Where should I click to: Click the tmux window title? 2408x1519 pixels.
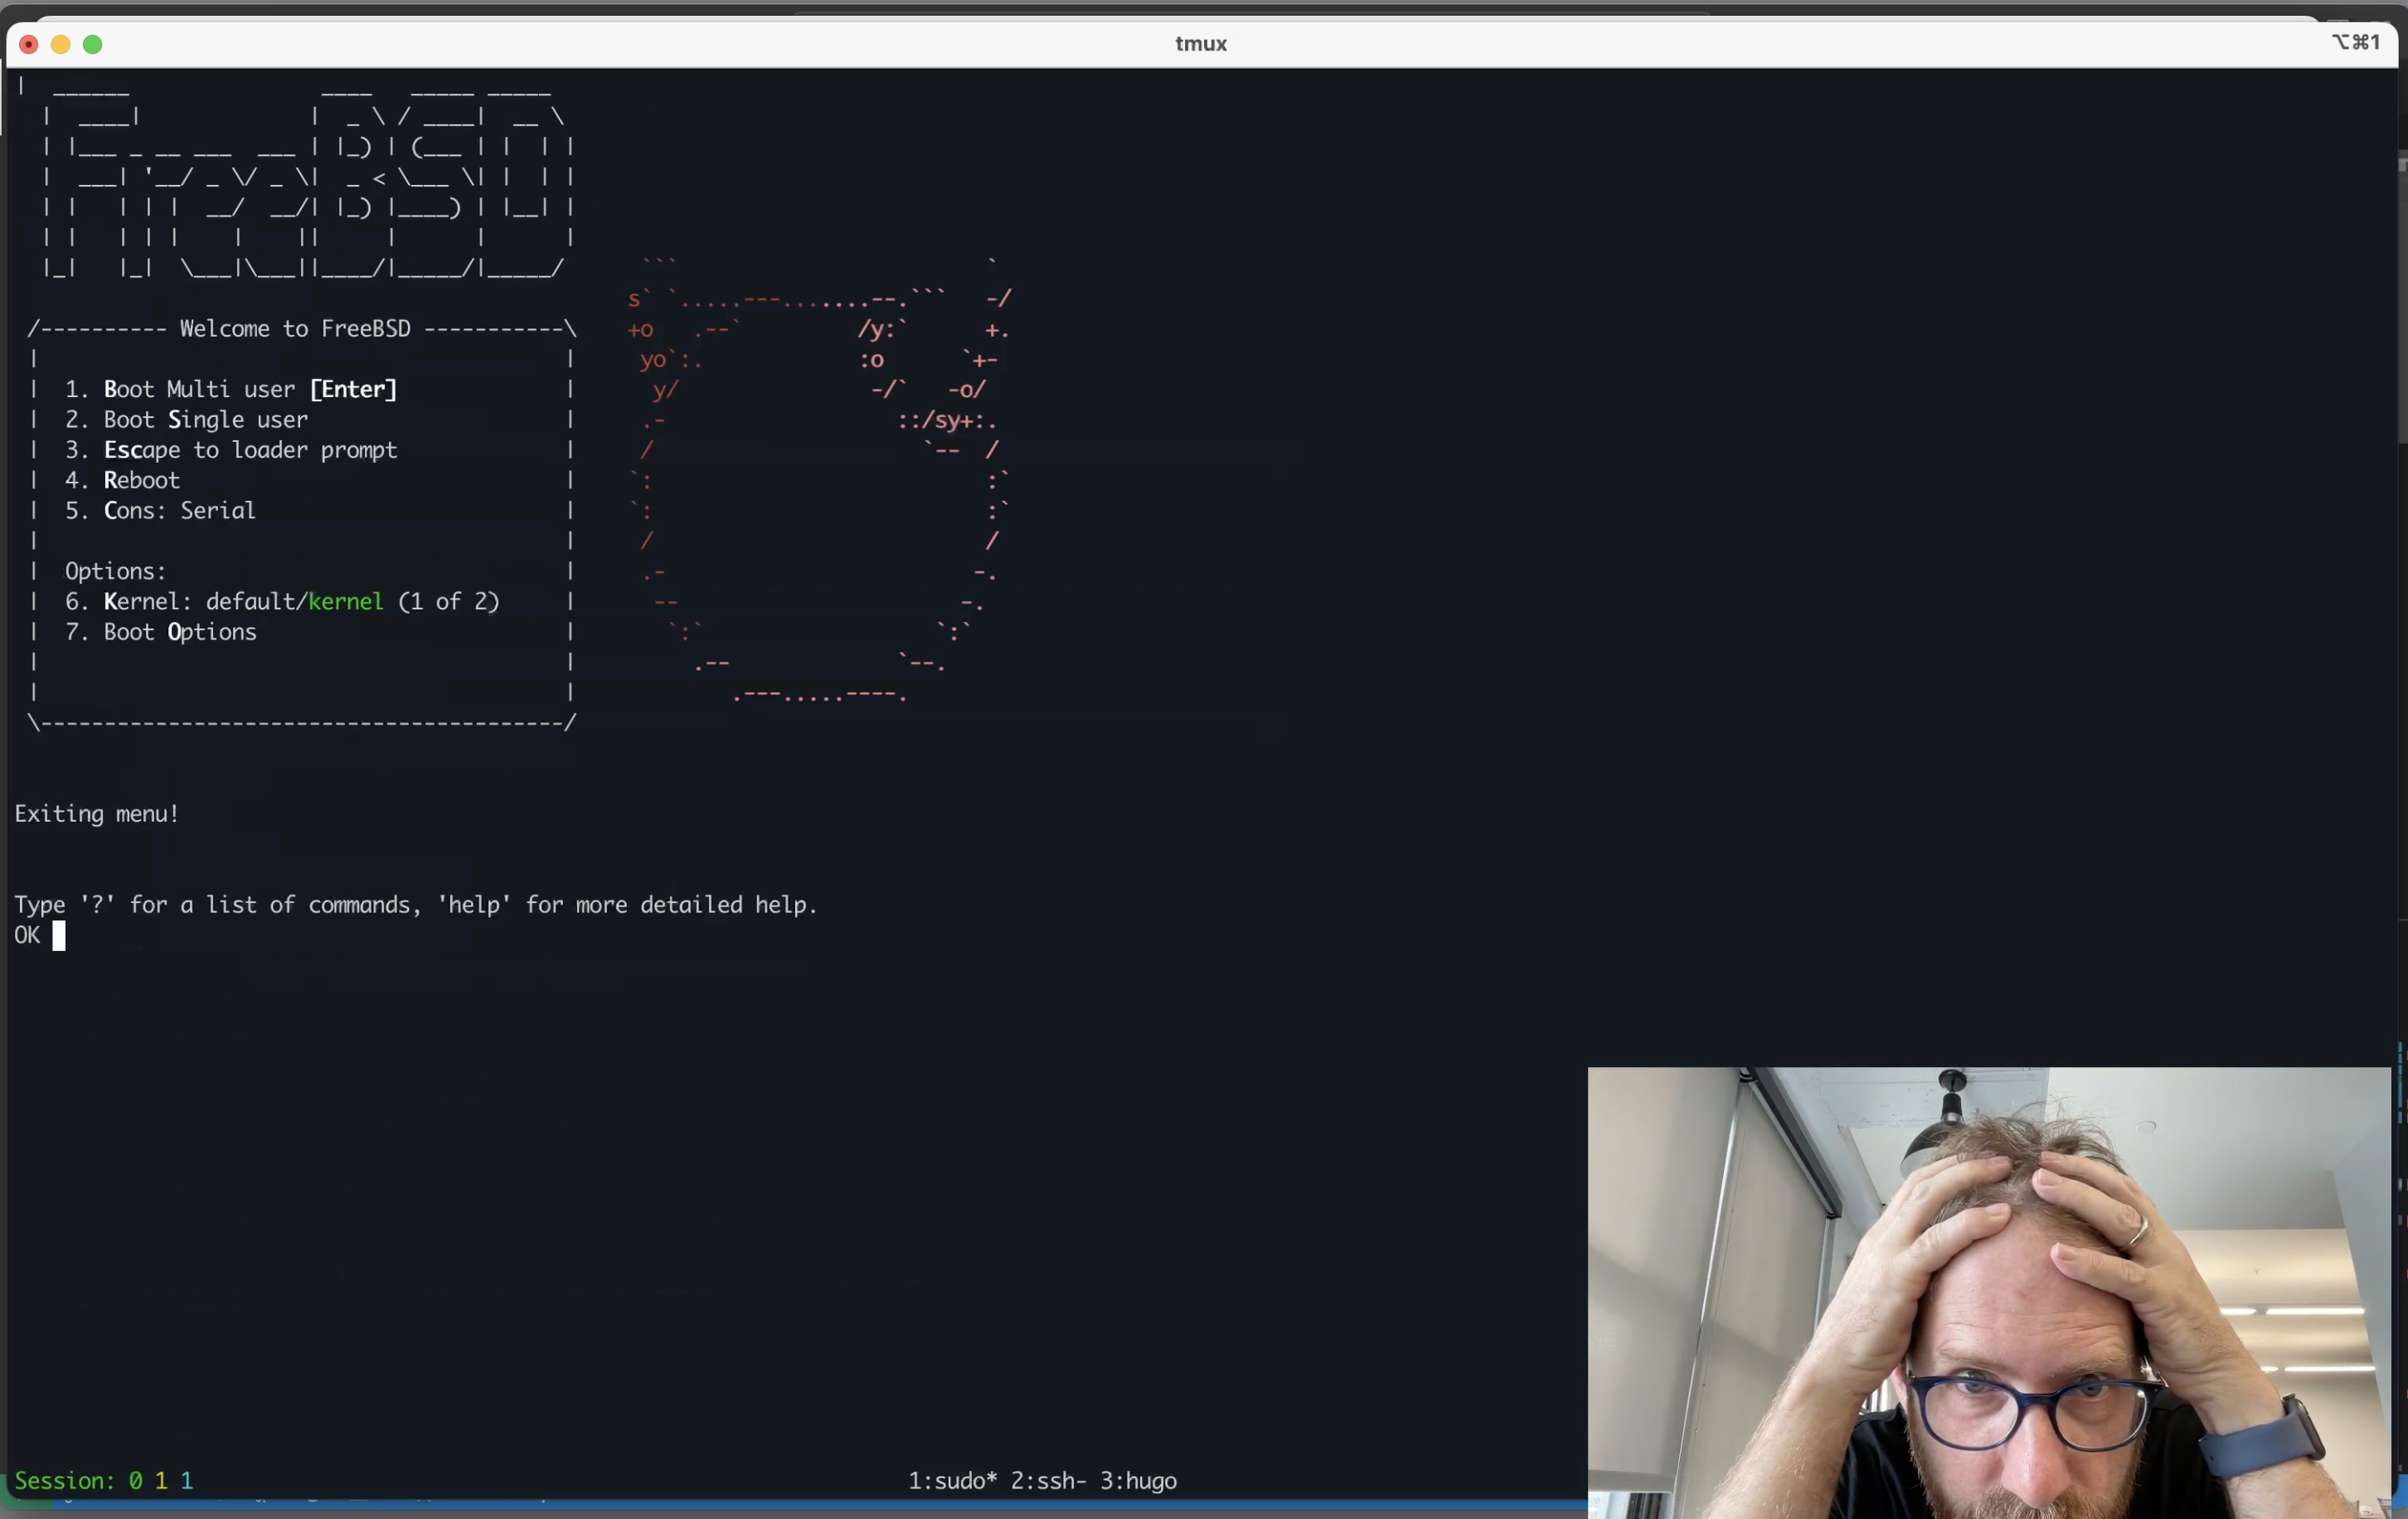(1201, 43)
